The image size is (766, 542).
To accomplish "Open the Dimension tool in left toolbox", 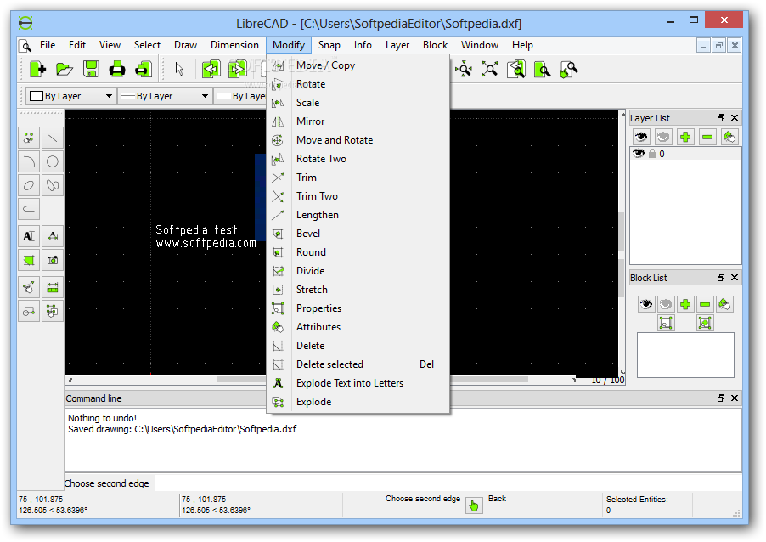I will 53,236.
